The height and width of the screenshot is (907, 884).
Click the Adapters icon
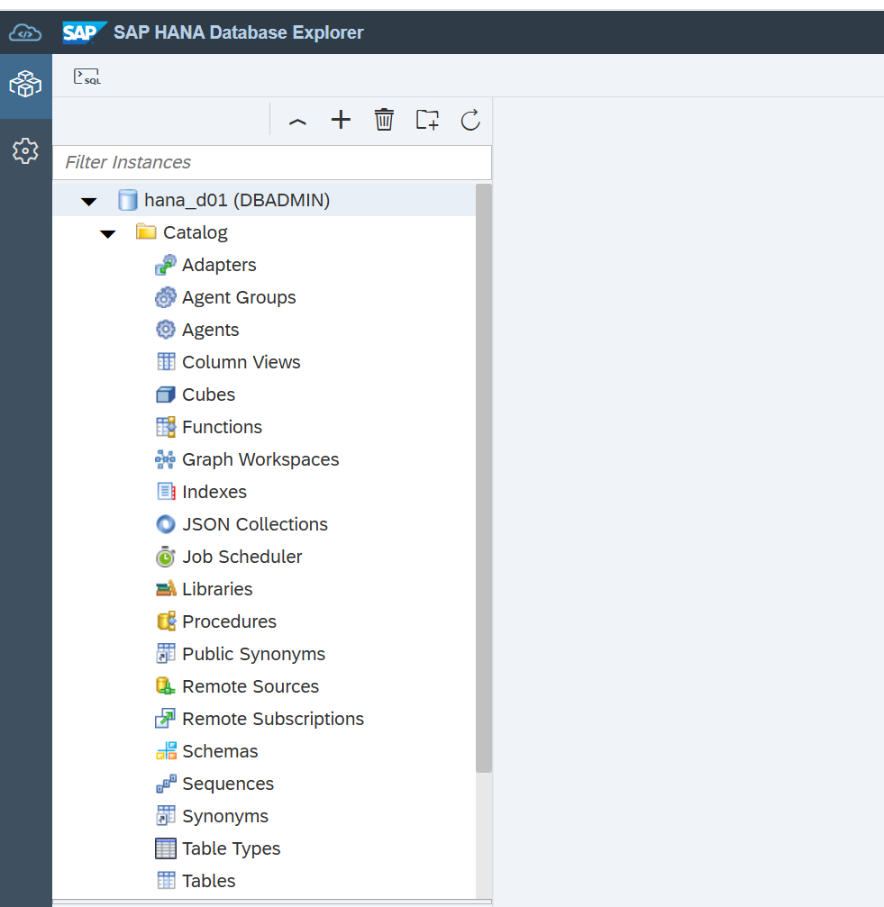tap(166, 265)
